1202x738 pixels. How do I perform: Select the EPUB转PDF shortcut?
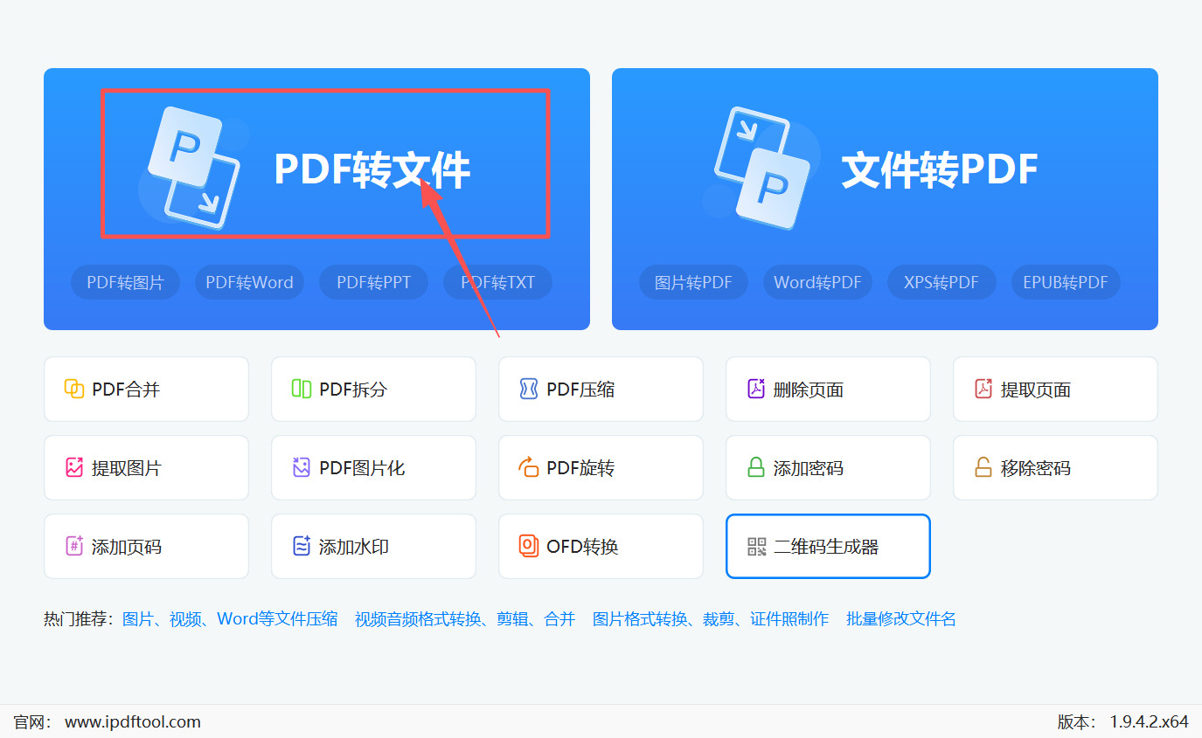coord(1066,281)
